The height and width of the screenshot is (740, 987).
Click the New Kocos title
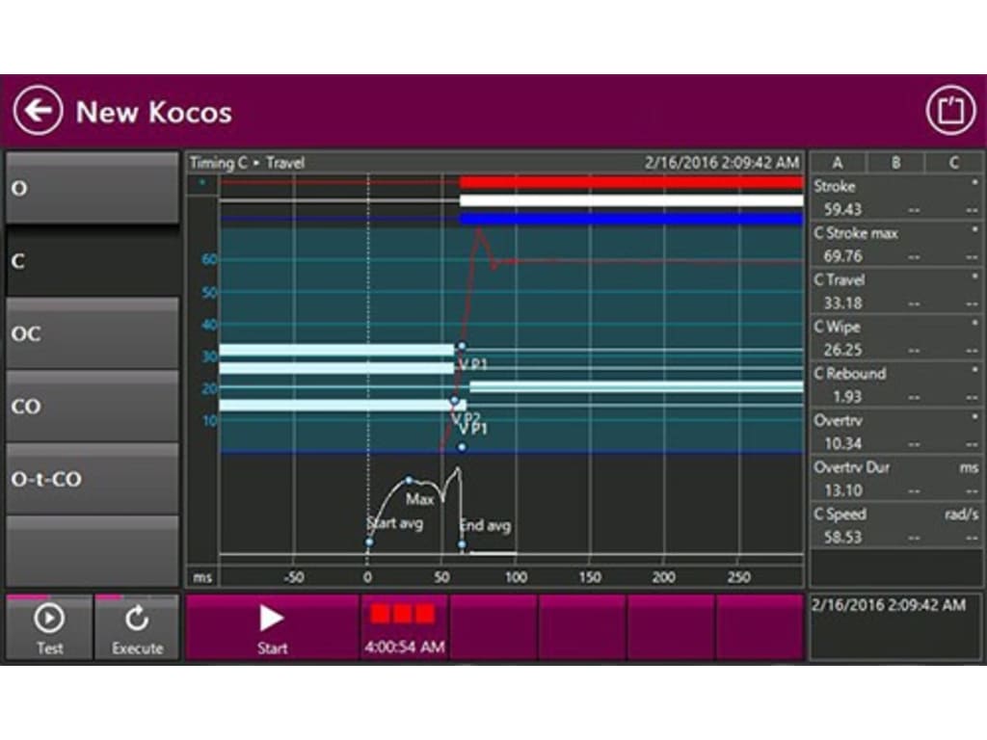click(153, 112)
